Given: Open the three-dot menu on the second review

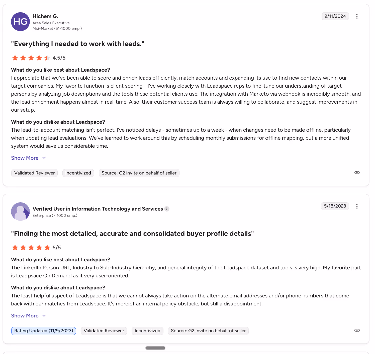Looking at the screenshot, I should coord(357,206).
